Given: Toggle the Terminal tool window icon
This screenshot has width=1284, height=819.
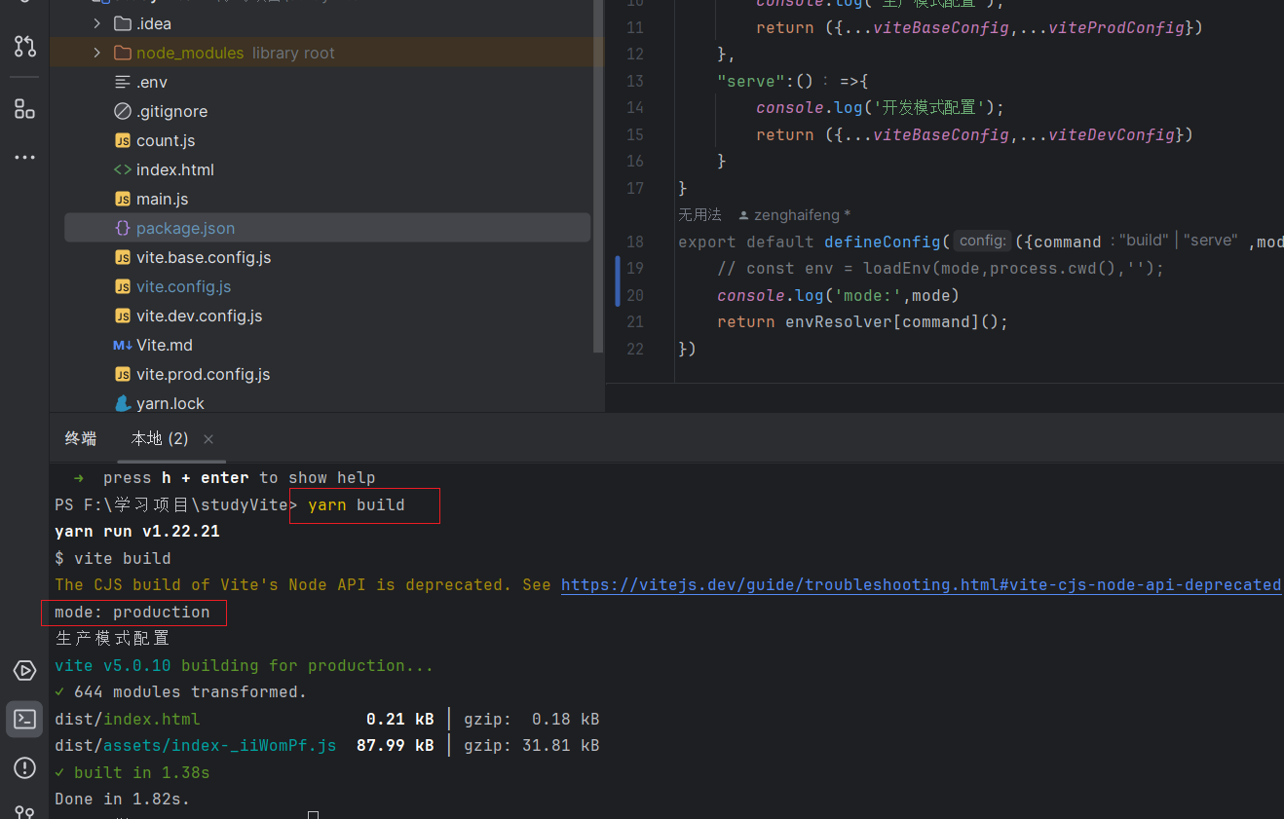Looking at the screenshot, I should point(24,720).
